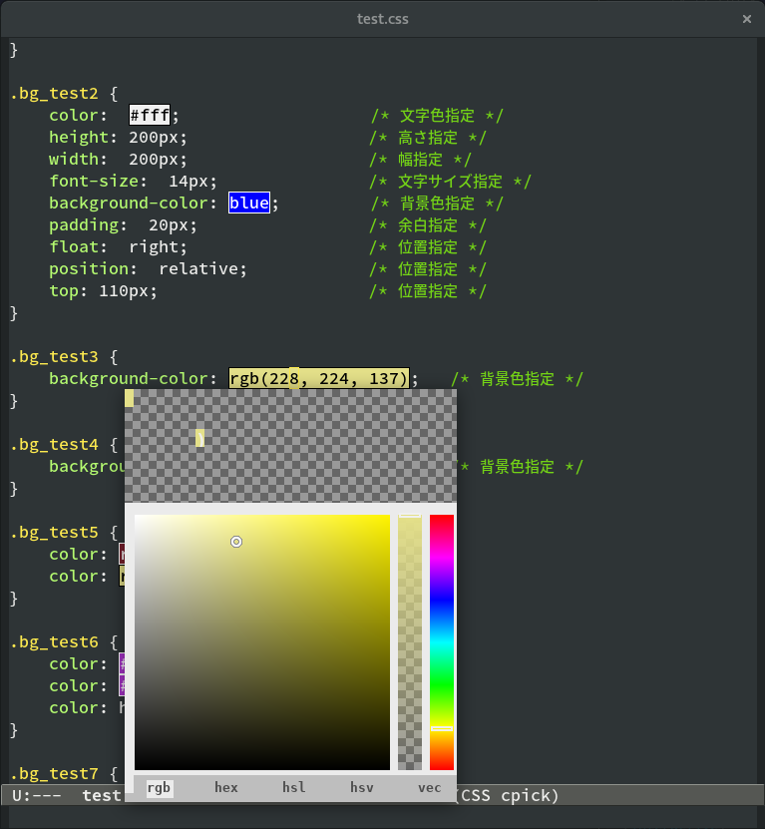Close the test.css window
Screen dimensions: 765x829
coord(746,19)
